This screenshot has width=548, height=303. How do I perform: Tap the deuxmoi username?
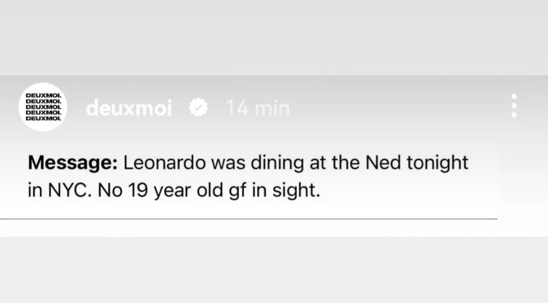(129, 108)
